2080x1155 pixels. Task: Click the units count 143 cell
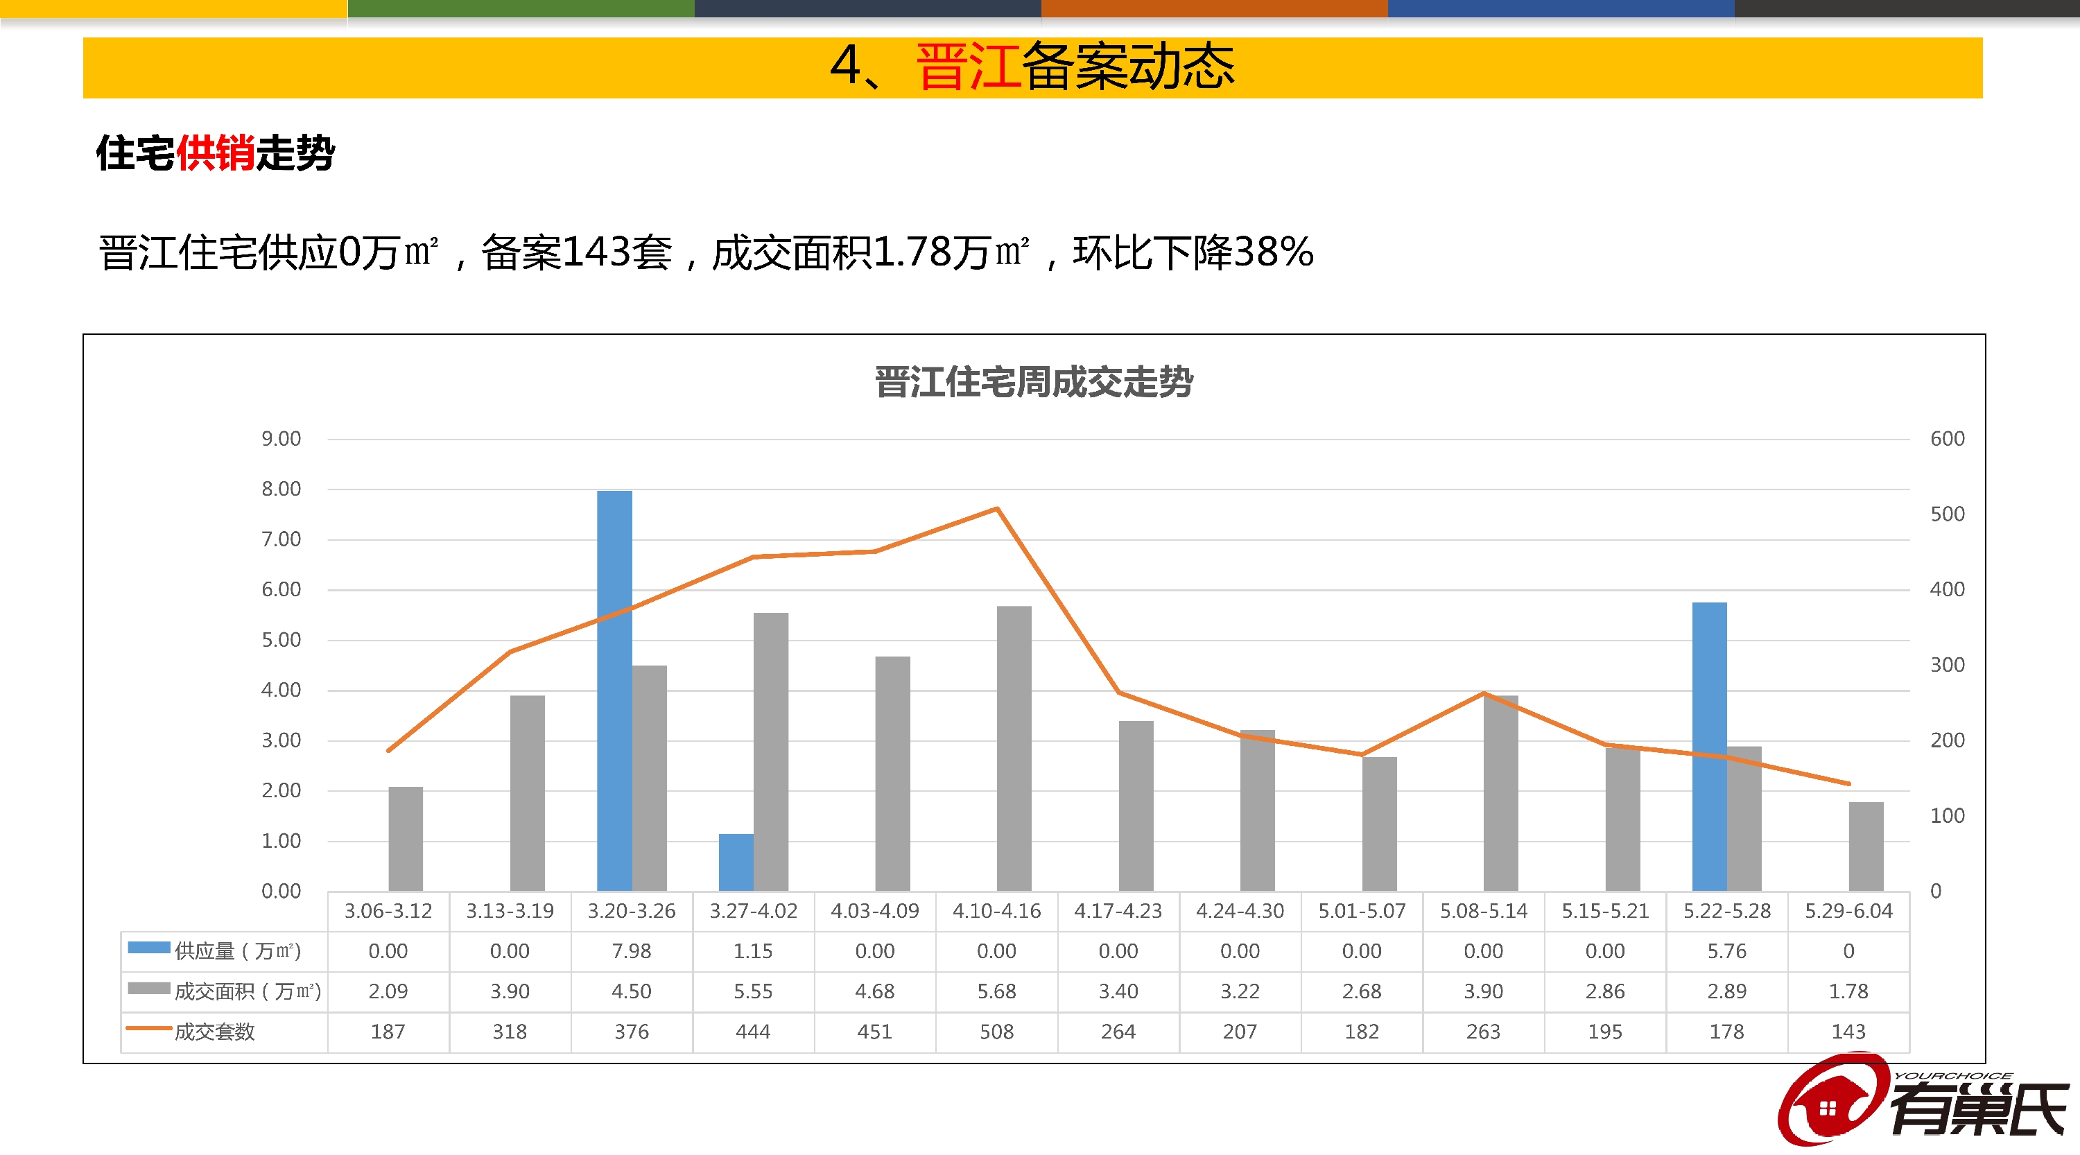[x=1849, y=1032]
